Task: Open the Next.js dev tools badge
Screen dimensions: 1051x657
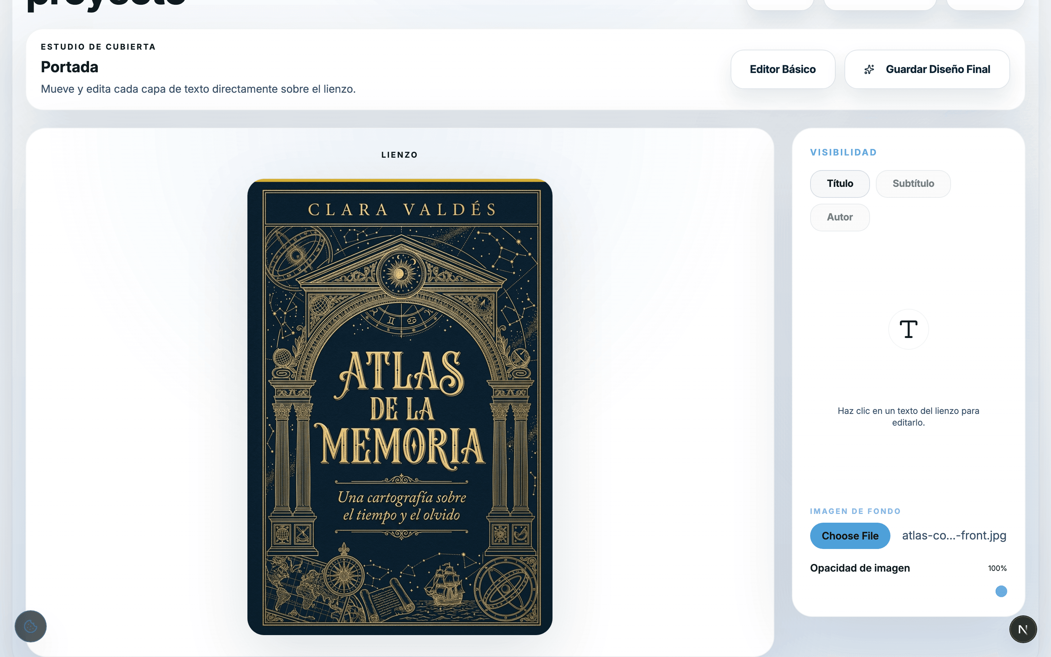Action: coord(1023,629)
